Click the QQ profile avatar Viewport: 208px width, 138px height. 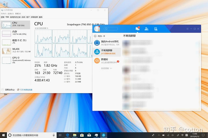[x=97, y=29]
